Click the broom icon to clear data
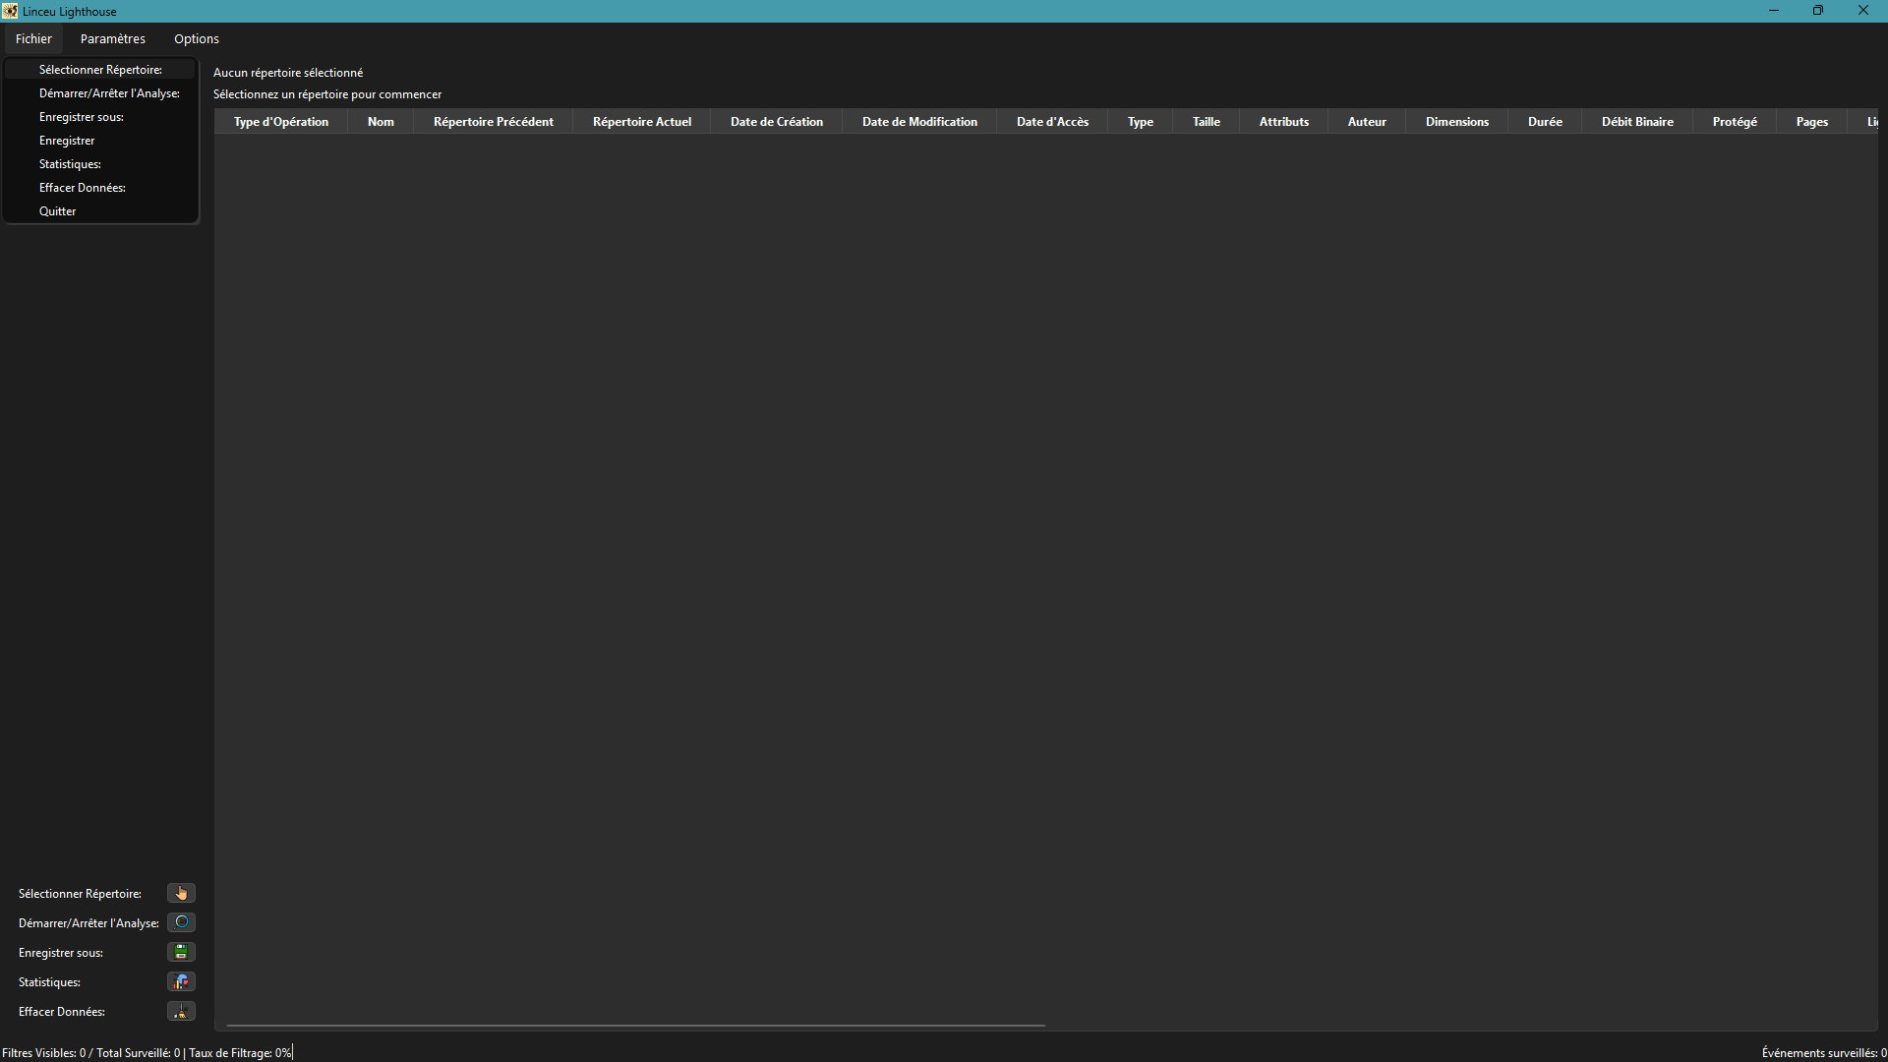Image resolution: width=1888 pixels, height=1062 pixels. [181, 1011]
